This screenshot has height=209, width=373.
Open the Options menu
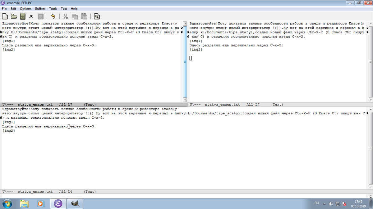coord(25,9)
